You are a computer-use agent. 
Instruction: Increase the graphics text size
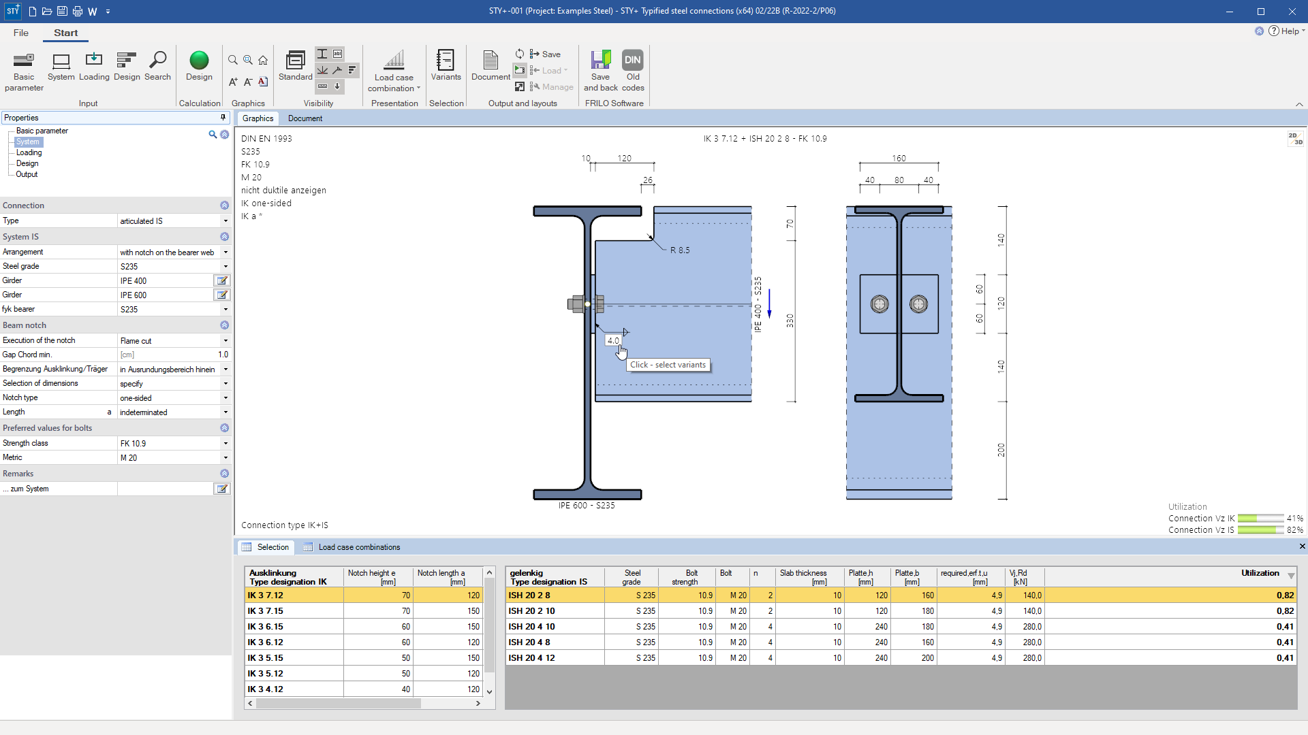click(x=233, y=82)
